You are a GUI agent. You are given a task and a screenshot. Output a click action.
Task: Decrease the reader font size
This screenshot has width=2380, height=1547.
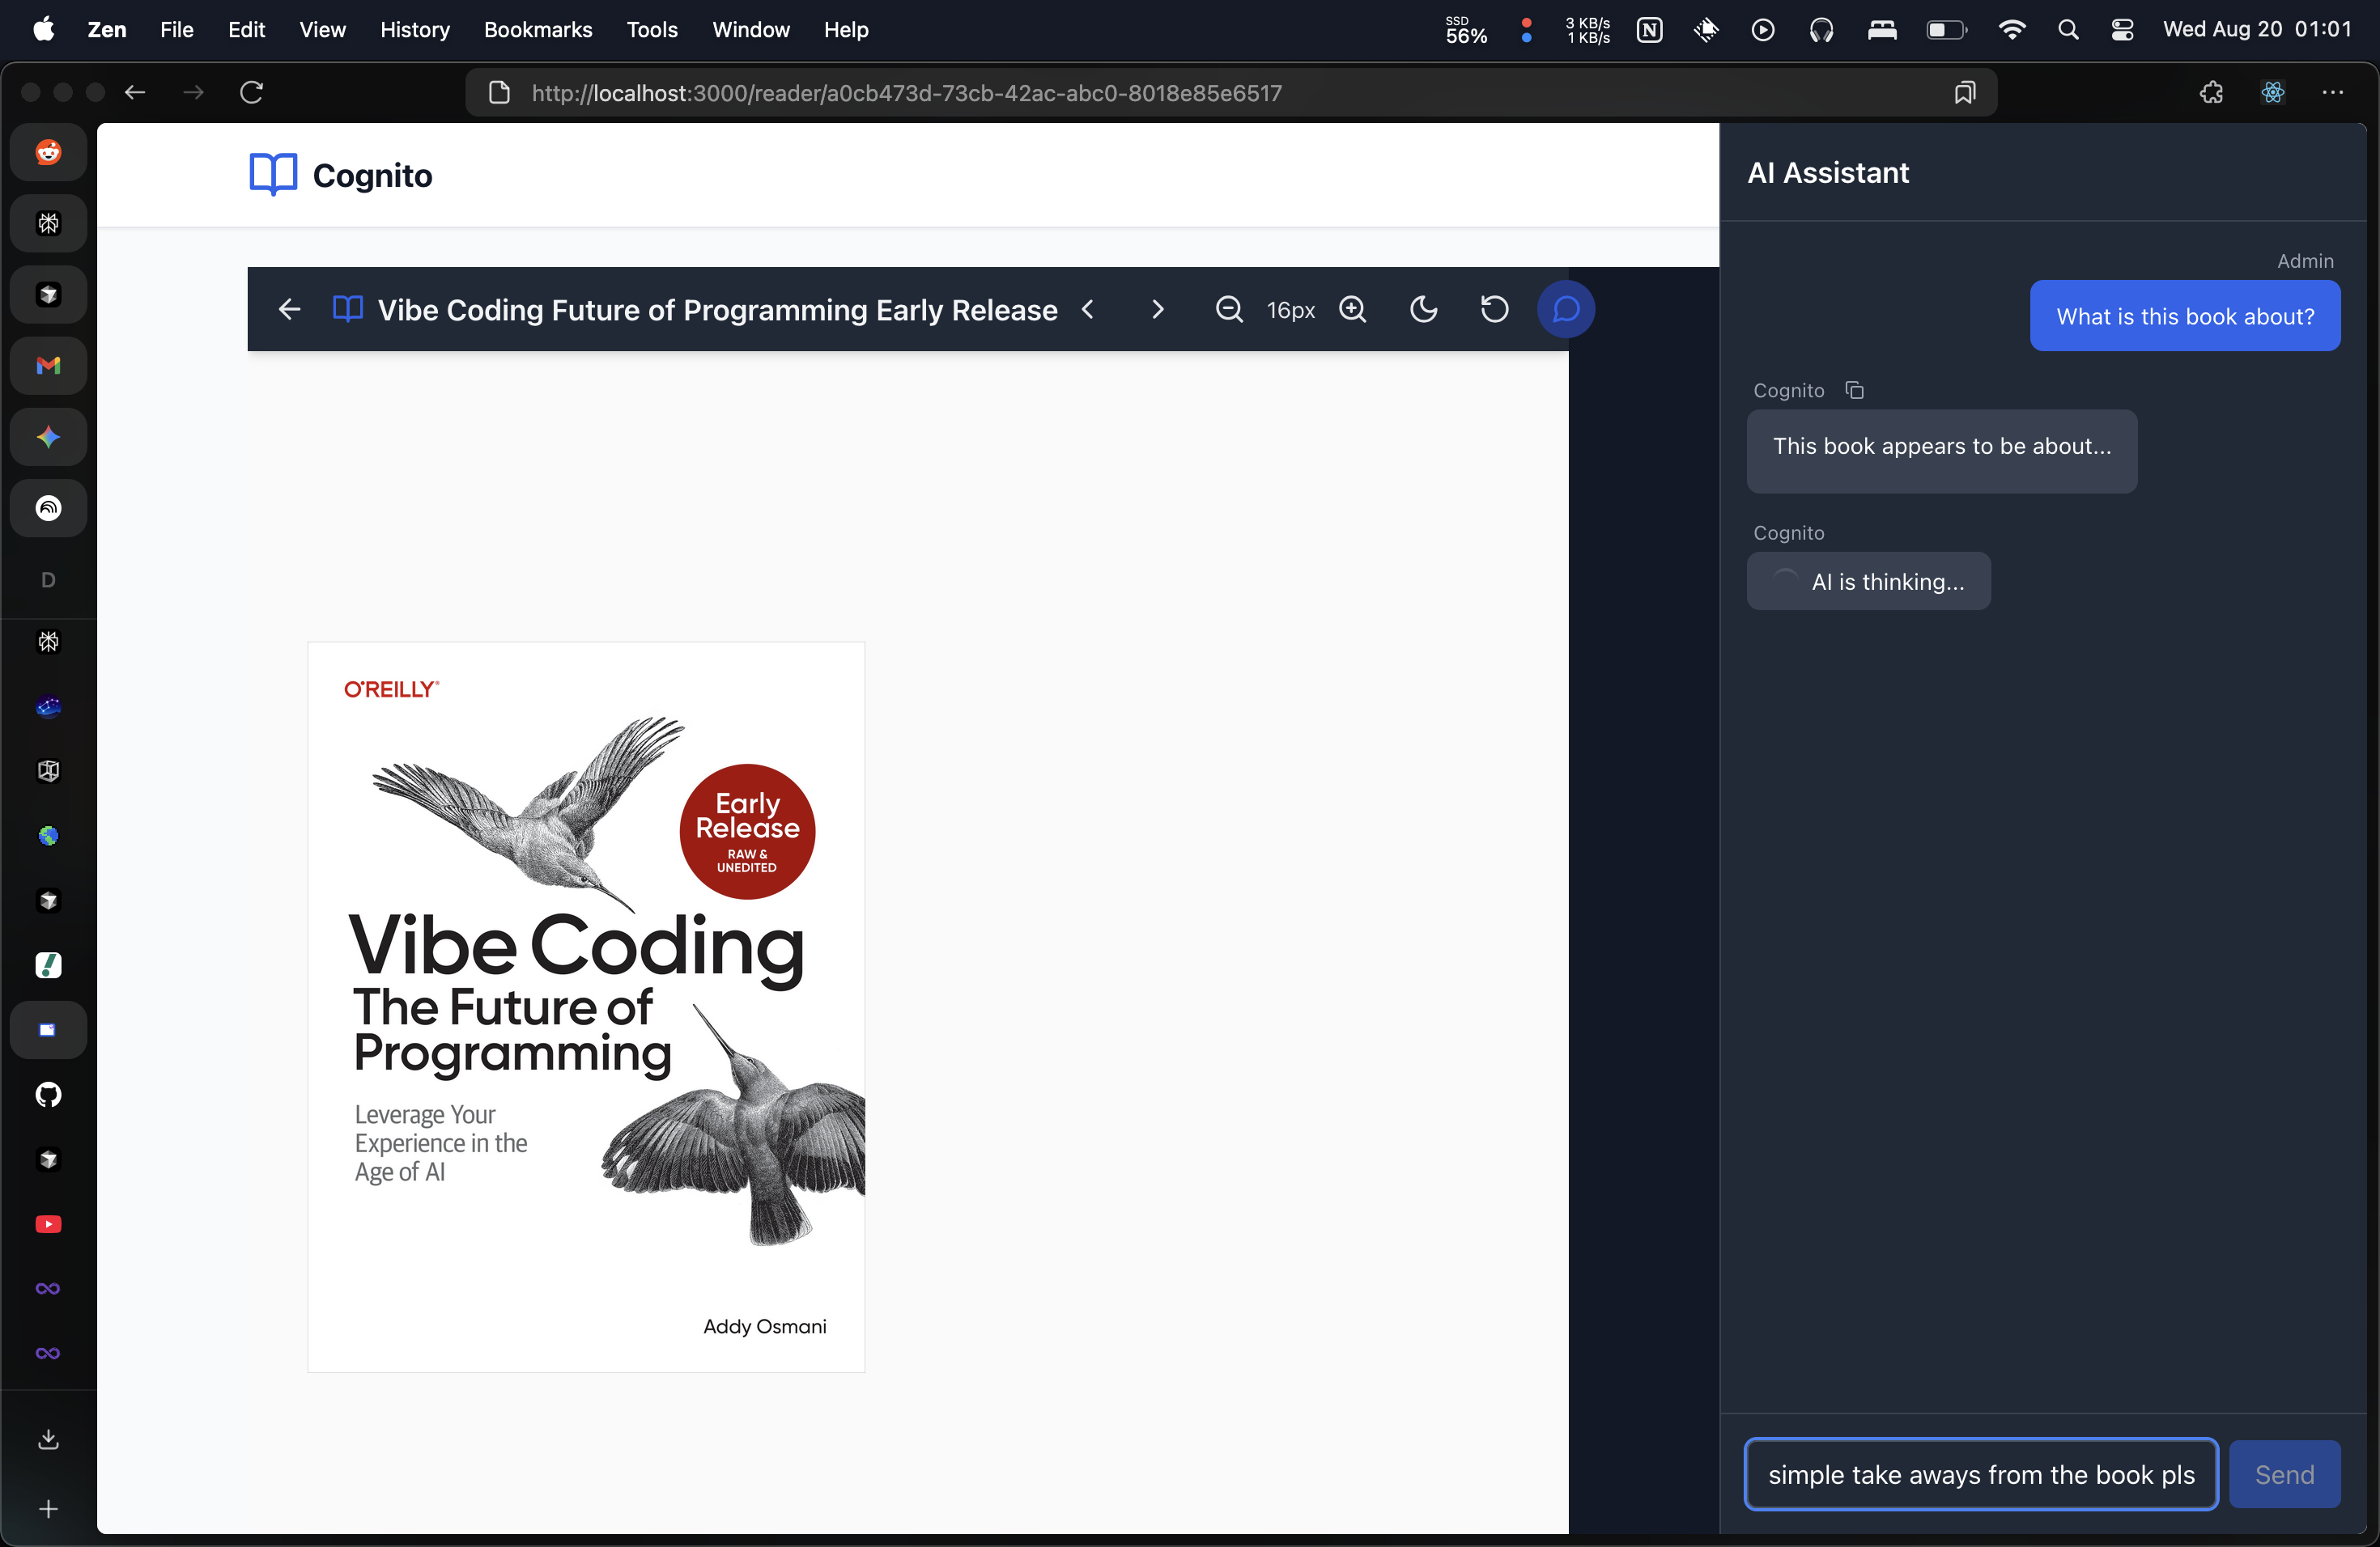pyautogui.click(x=1228, y=310)
